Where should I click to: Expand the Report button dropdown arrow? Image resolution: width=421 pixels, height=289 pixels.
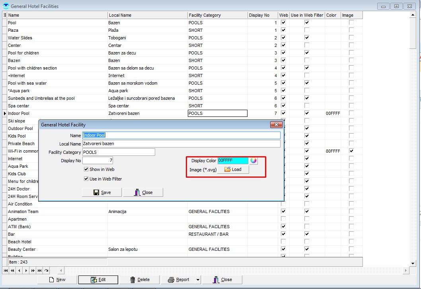[198, 280]
